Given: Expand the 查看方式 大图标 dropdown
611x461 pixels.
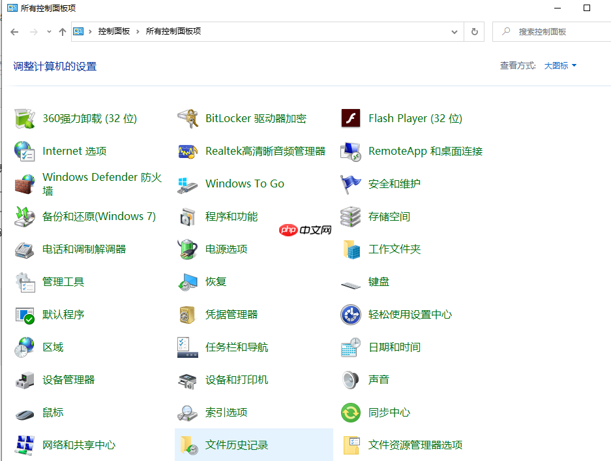Looking at the screenshot, I should tap(560, 65).
